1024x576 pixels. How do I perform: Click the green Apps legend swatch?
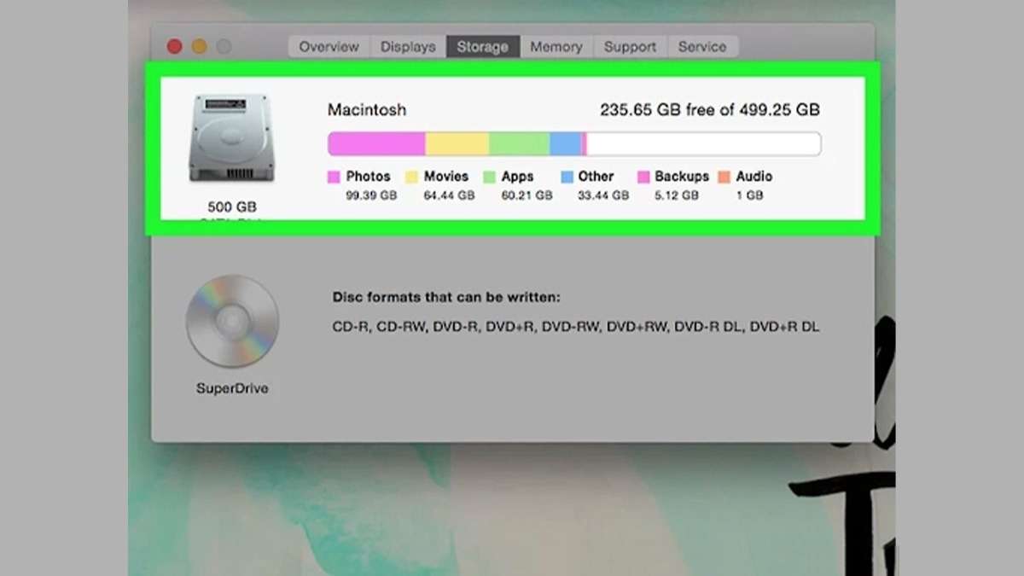pyautogui.click(x=489, y=177)
